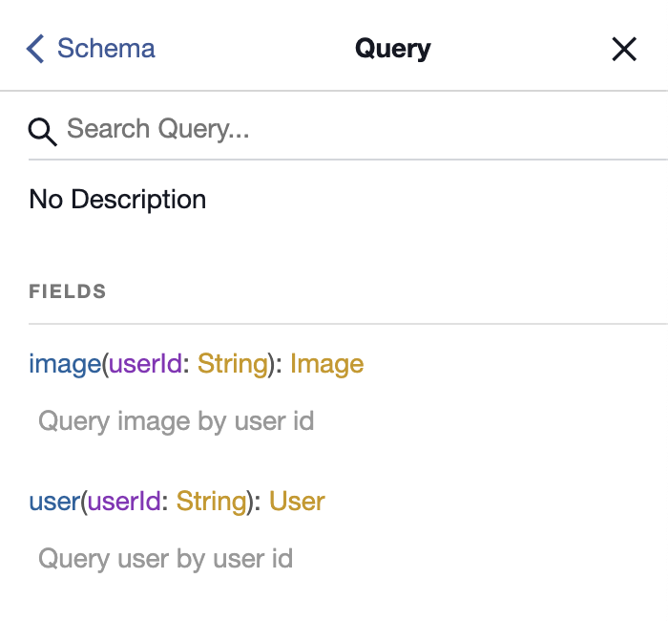The image size is (668, 621).
Task: Open the User return type
Action: [x=297, y=502]
